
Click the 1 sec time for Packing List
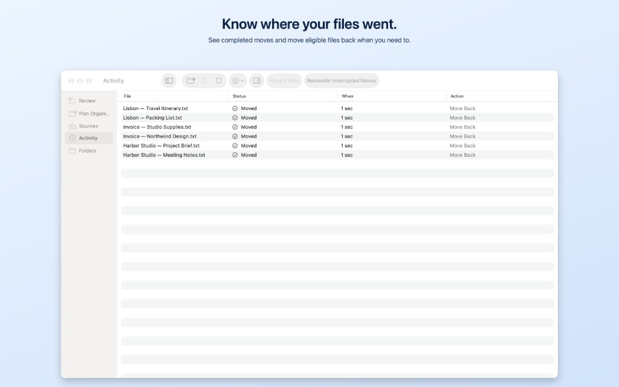(x=346, y=118)
